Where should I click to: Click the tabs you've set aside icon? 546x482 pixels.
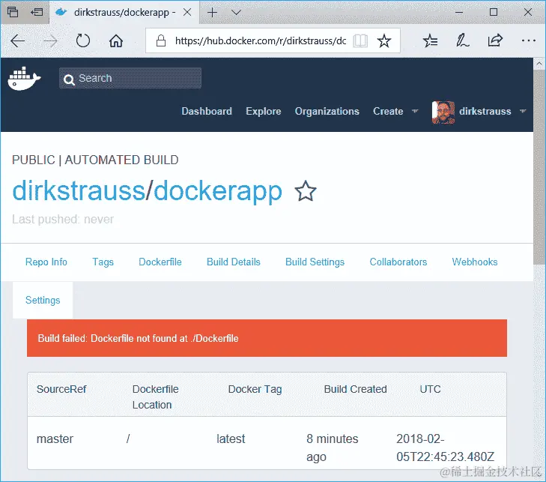pyautogui.click(x=13, y=12)
